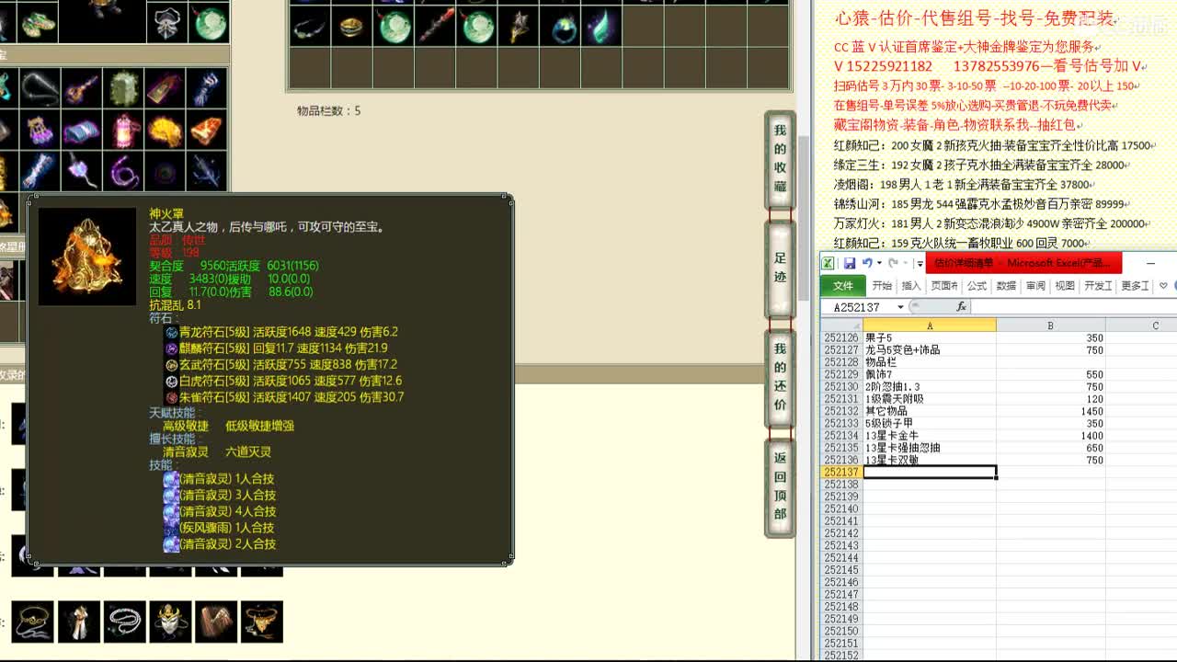Click the gold belt accessory icon

click(33, 622)
